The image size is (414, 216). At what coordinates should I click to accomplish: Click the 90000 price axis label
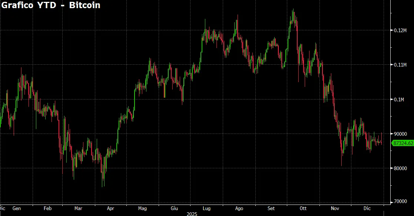point(400,134)
